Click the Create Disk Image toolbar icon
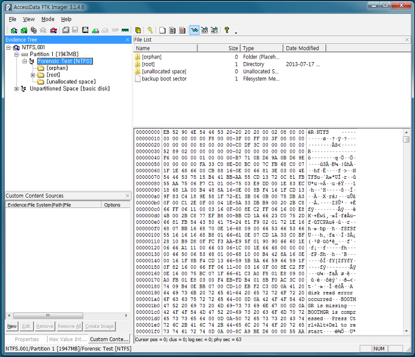 click(66, 30)
